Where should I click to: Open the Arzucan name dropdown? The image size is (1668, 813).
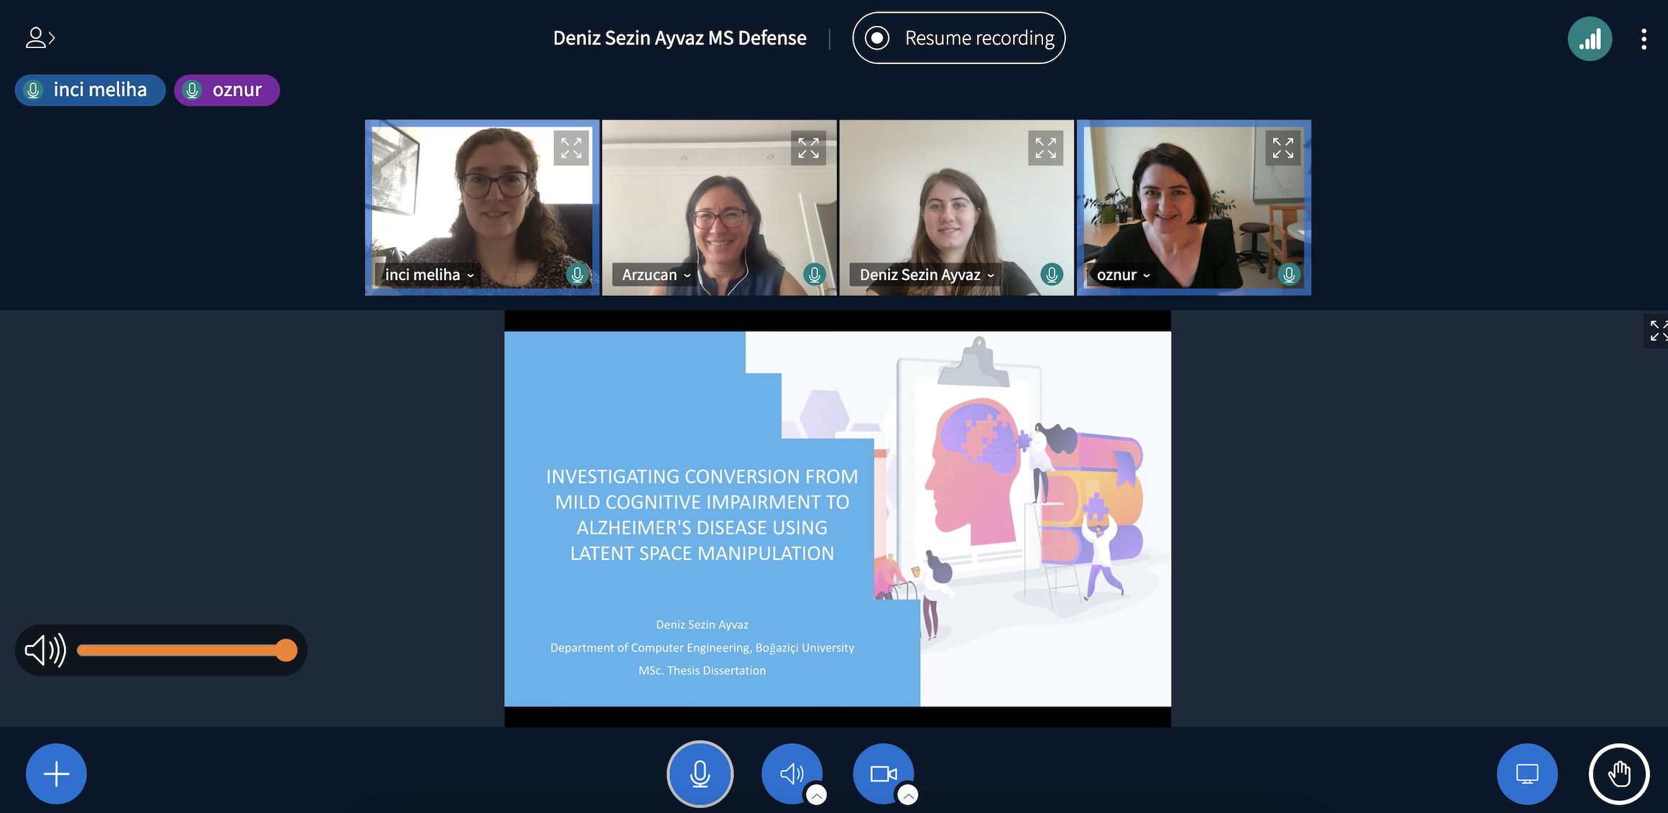pyautogui.click(x=656, y=275)
